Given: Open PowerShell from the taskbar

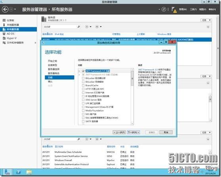Looking at the screenshot, I should click(19, 172).
